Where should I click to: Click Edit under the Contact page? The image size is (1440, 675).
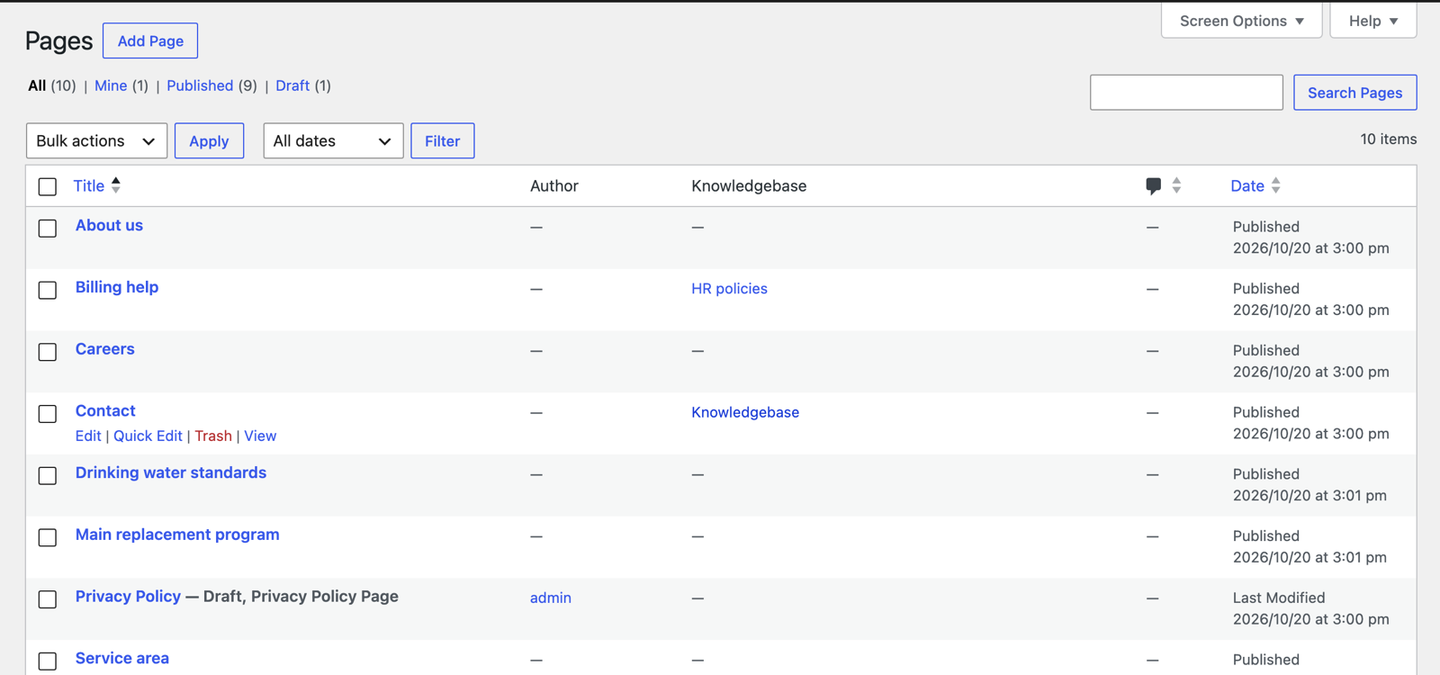(88, 436)
